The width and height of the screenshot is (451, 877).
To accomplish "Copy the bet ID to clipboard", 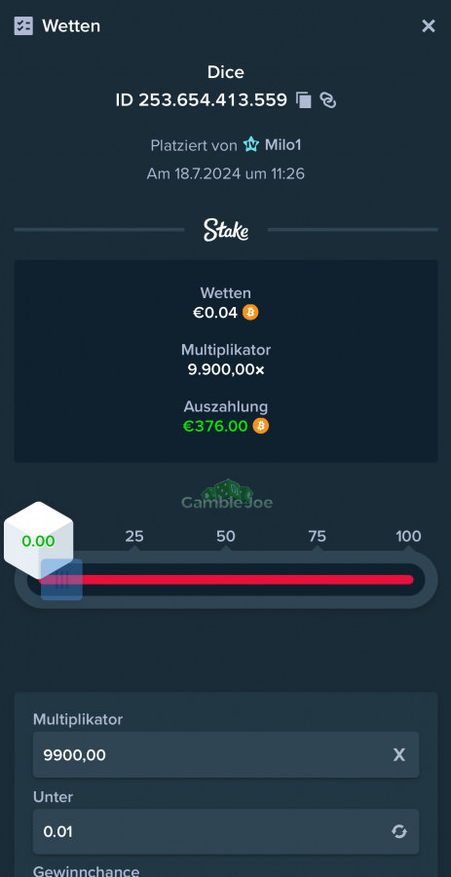I will pyautogui.click(x=304, y=100).
